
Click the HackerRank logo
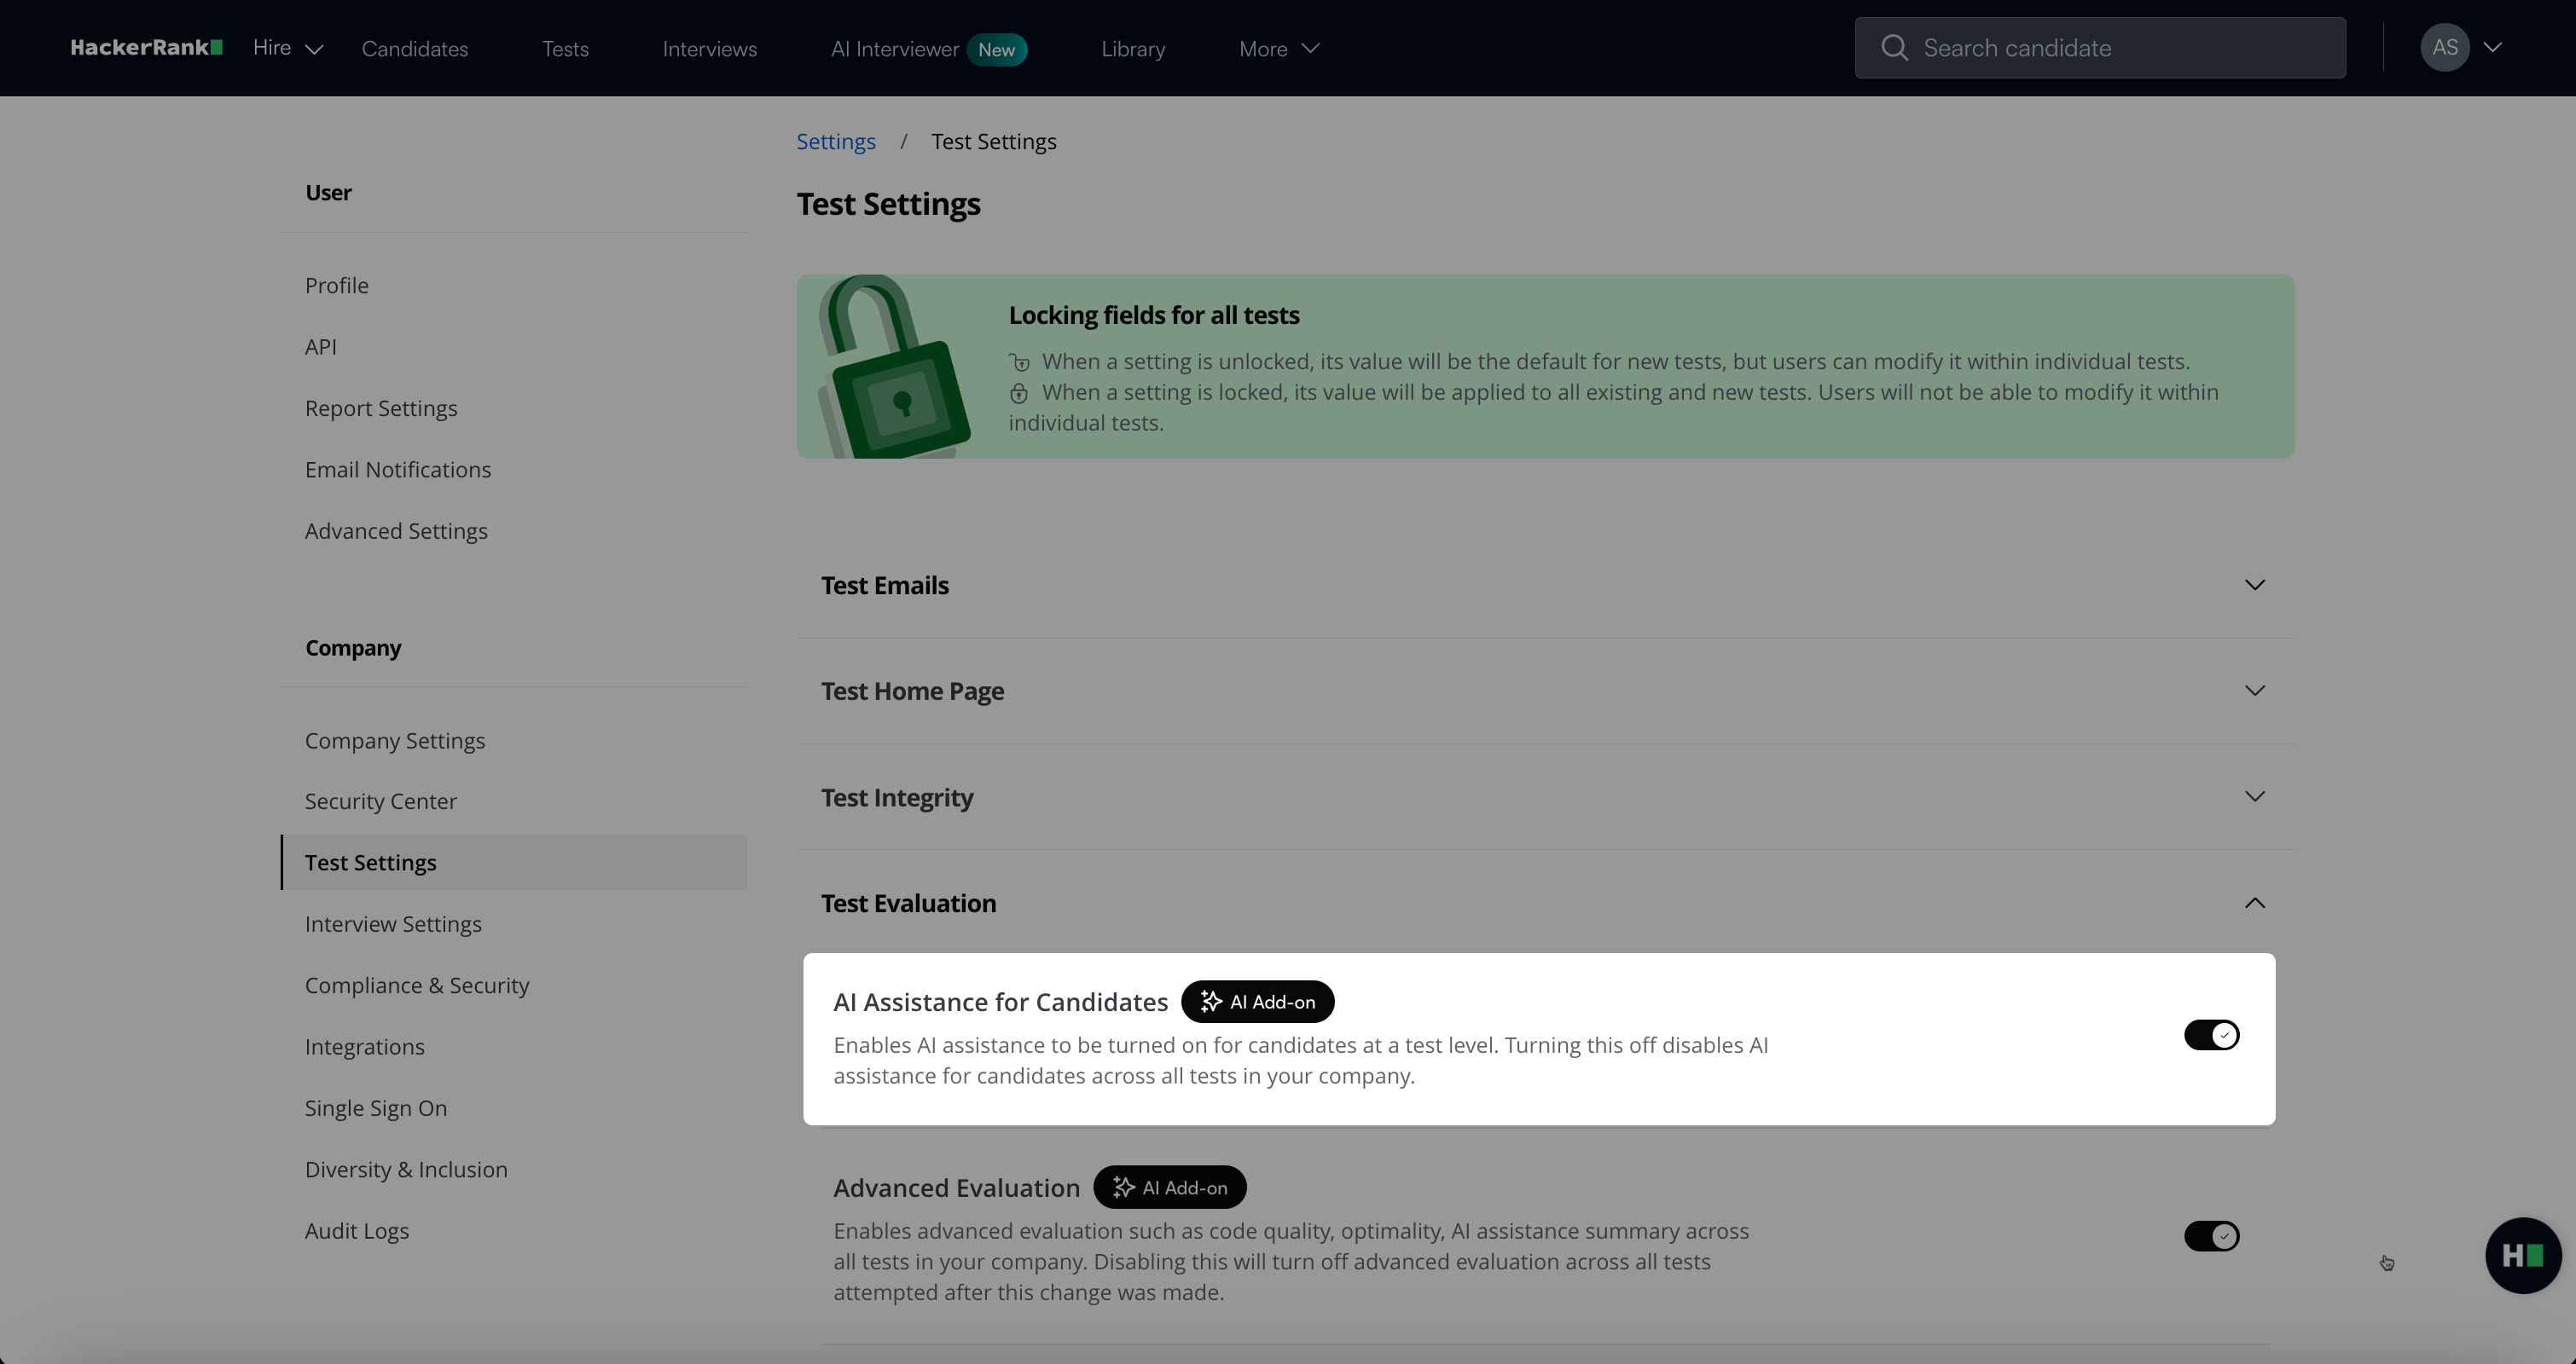[146, 47]
